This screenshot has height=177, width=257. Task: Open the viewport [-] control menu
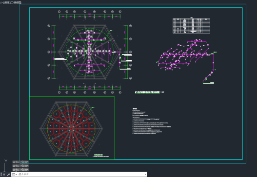[1, 2]
